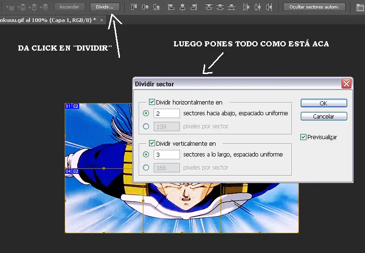Click the send slice to back icon

[x=44, y=7]
